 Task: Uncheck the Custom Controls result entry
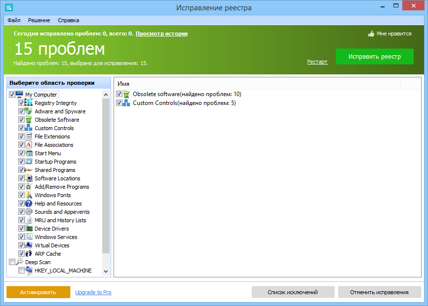(x=118, y=102)
